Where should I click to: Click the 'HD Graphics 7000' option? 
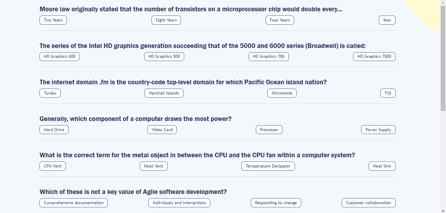[374, 56]
